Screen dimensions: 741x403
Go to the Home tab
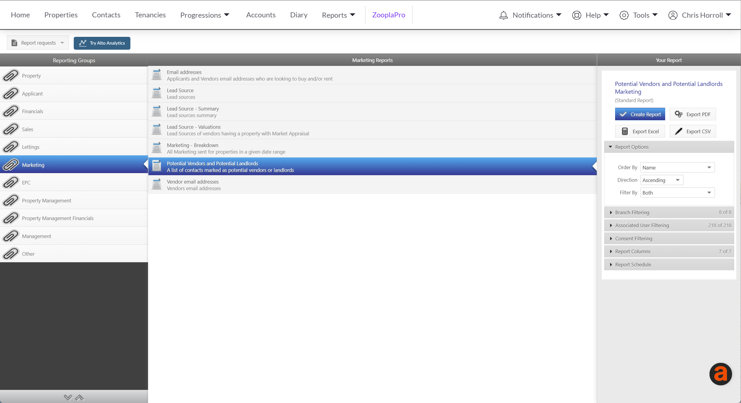click(x=20, y=15)
